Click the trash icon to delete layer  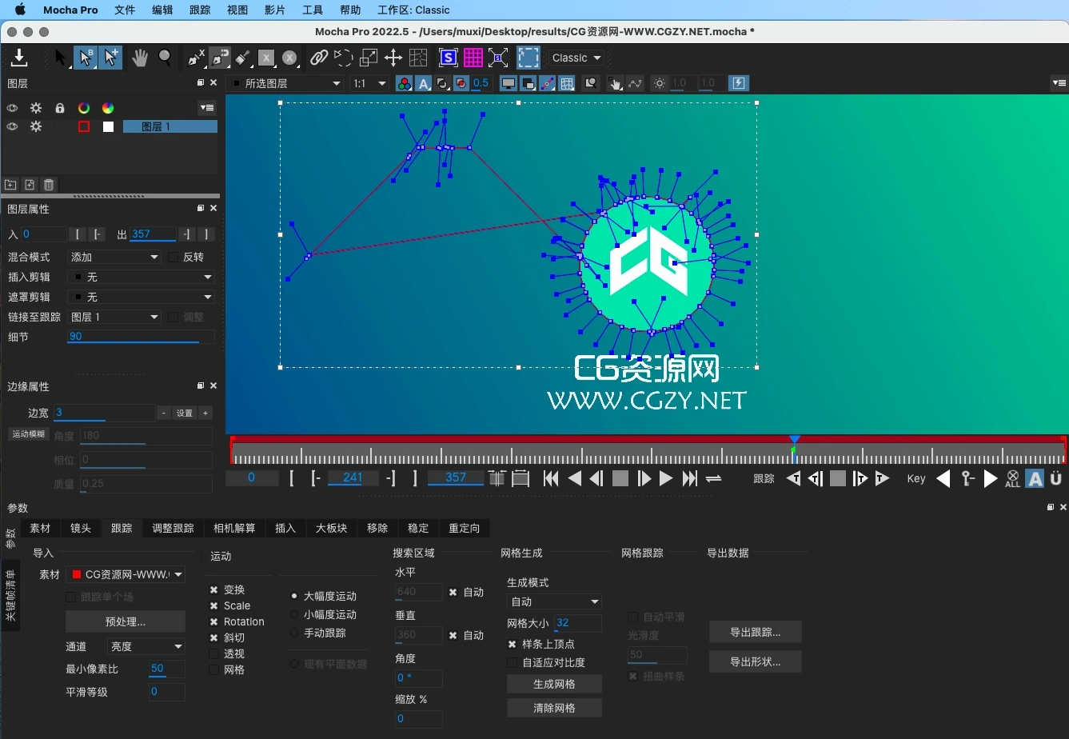[x=49, y=185]
